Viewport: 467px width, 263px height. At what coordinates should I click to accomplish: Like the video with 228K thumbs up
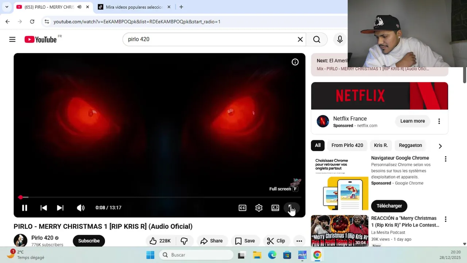coord(160,241)
